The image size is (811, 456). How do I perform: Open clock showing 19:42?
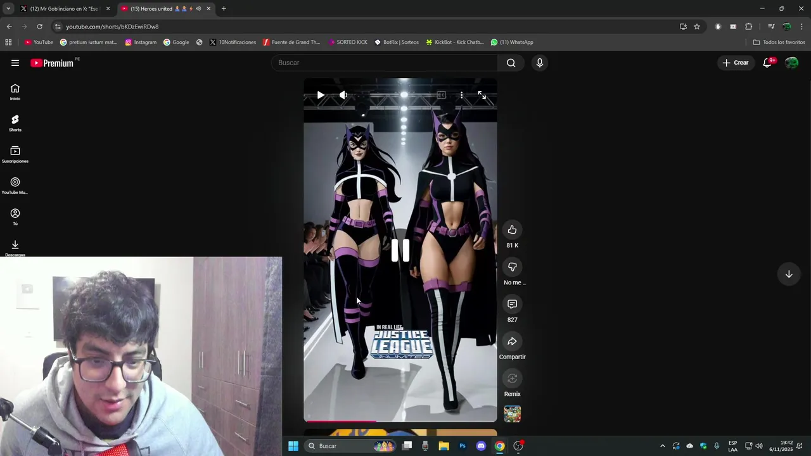pos(781,446)
